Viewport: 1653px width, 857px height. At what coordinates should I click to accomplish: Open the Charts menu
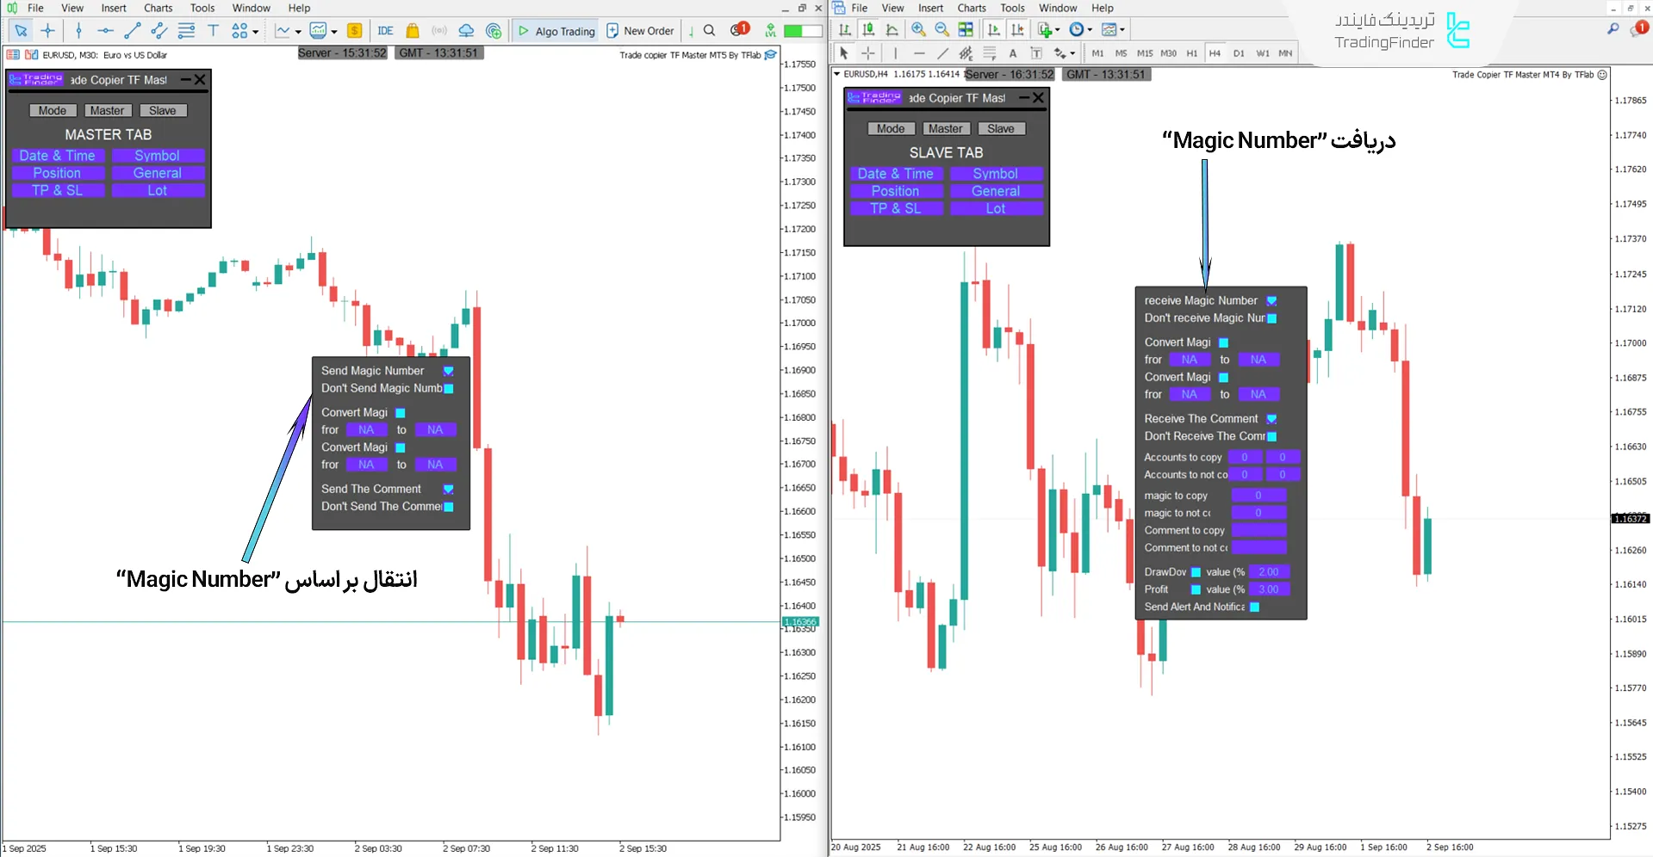158,8
